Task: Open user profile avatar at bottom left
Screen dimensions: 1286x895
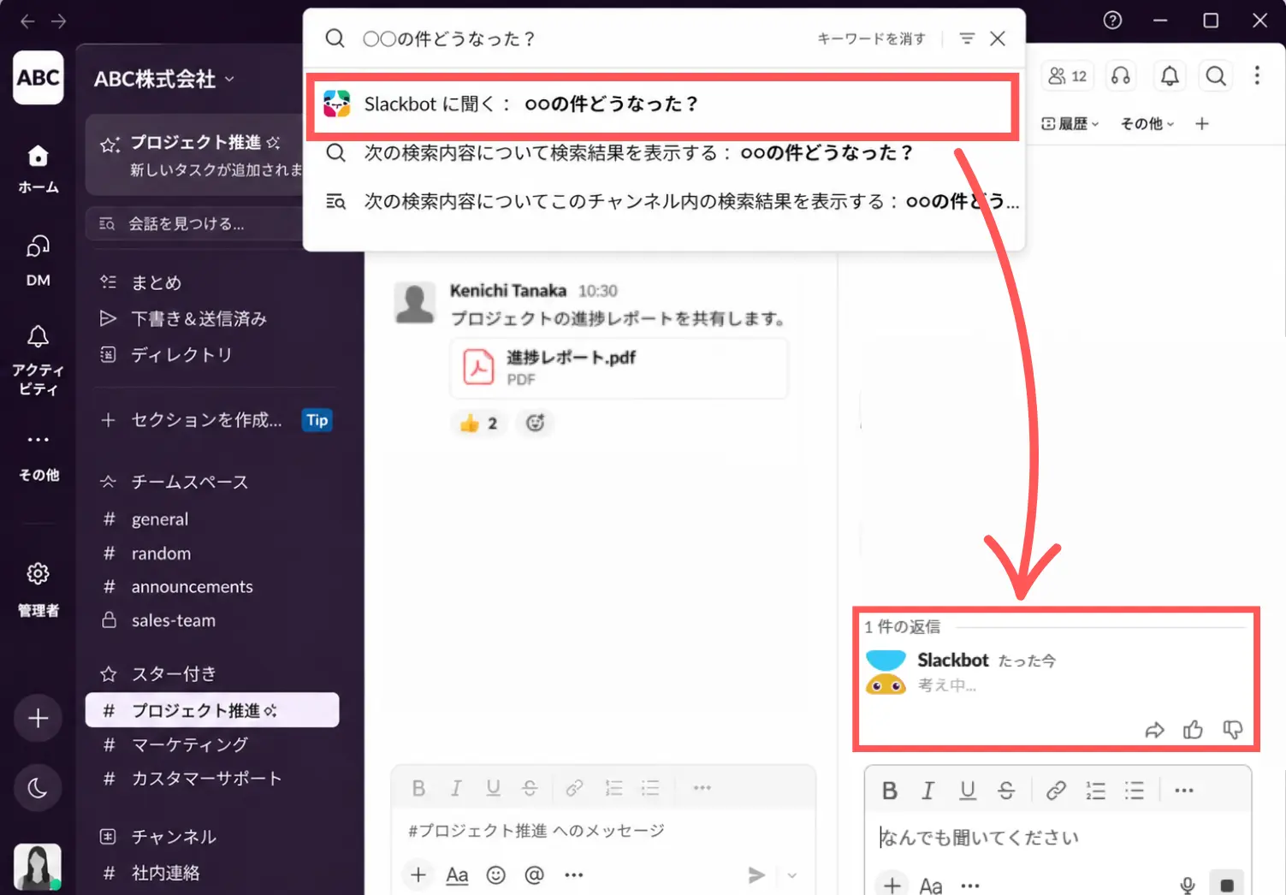Action: [38, 867]
